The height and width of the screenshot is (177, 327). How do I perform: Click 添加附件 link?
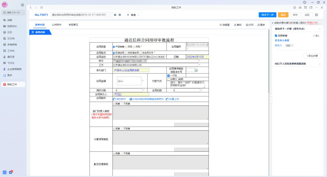click(119, 99)
